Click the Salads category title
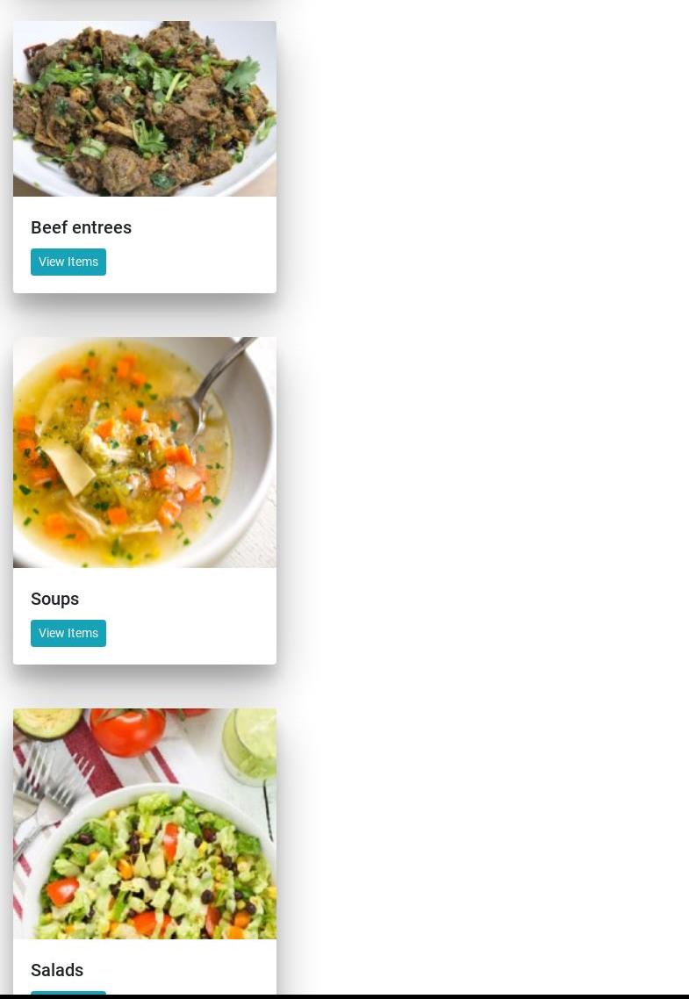Screen dimensions: 689x999 pyautogui.click(x=57, y=970)
